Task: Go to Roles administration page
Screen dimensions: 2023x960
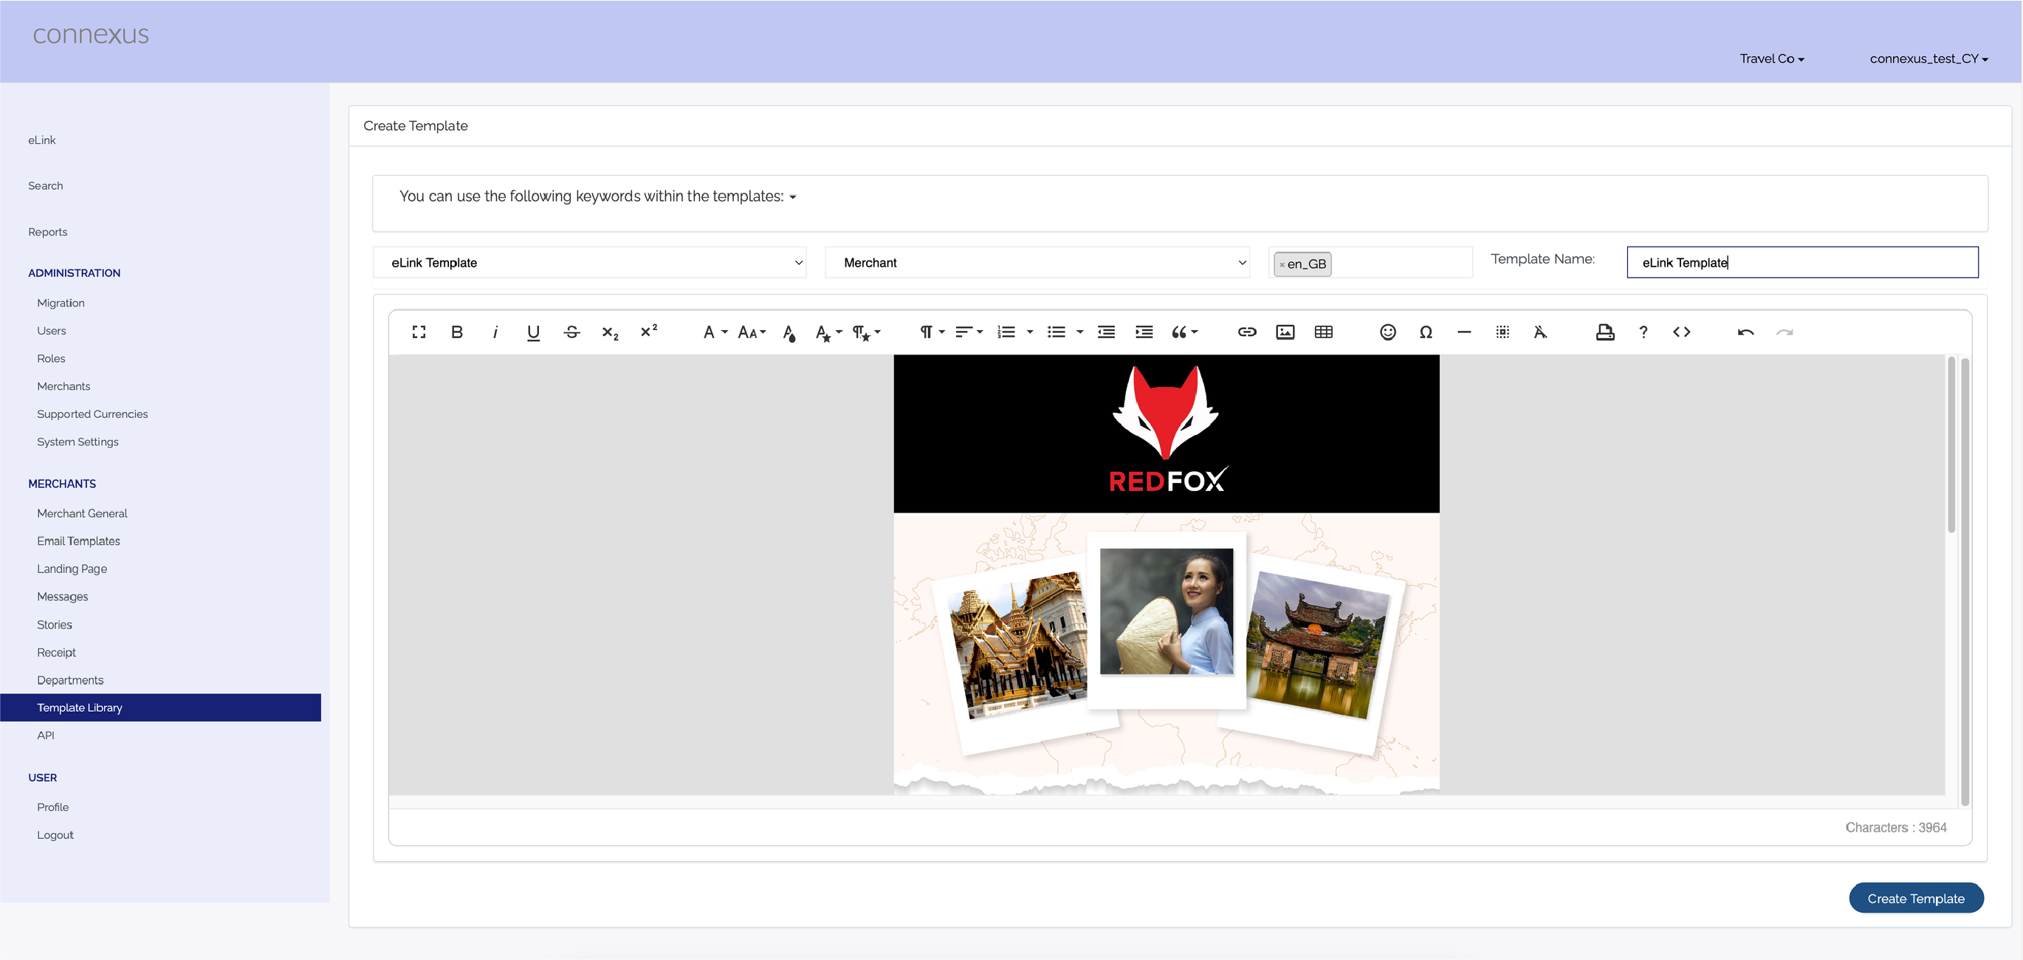Action: [51, 358]
